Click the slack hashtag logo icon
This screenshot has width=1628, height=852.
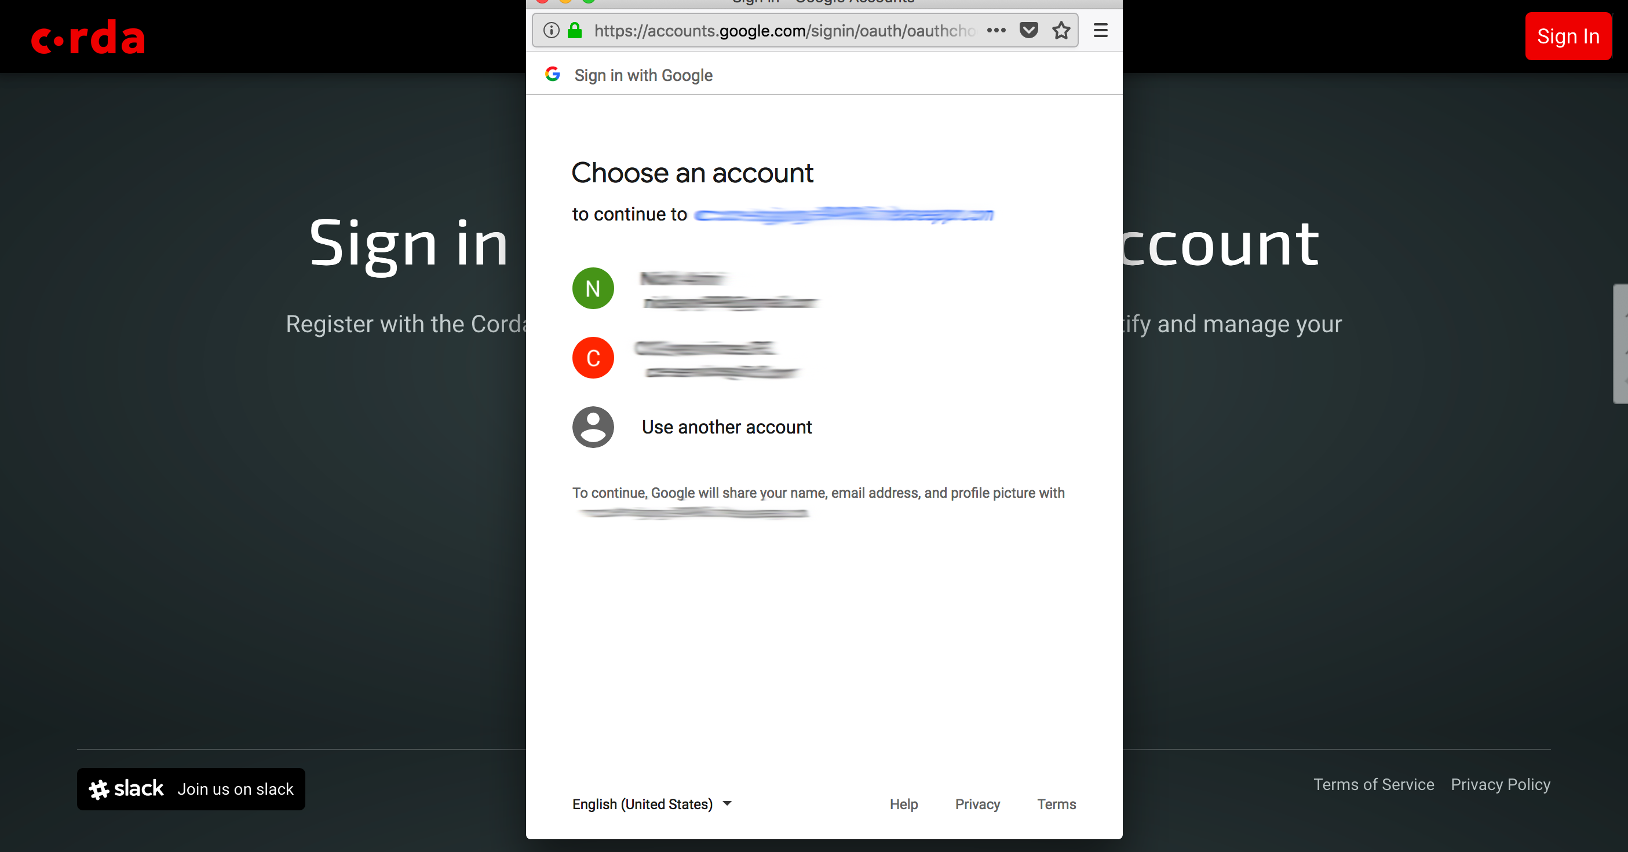98,789
